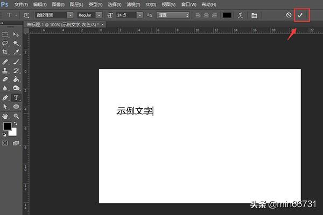Set the background color swatch
The height and width of the screenshot is (215, 323).
(13, 132)
